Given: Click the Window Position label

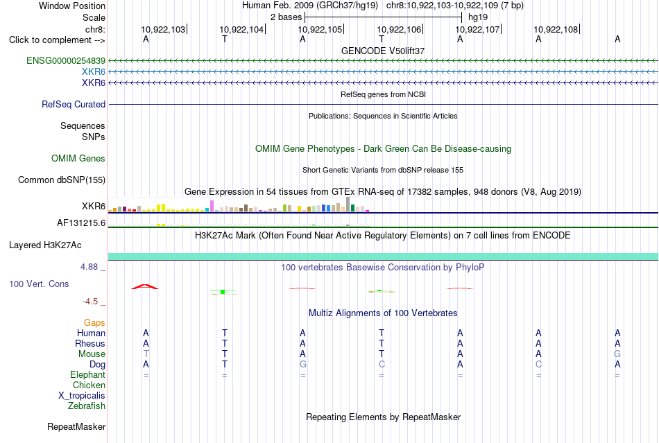Looking at the screenshot, I should (72, 6).
